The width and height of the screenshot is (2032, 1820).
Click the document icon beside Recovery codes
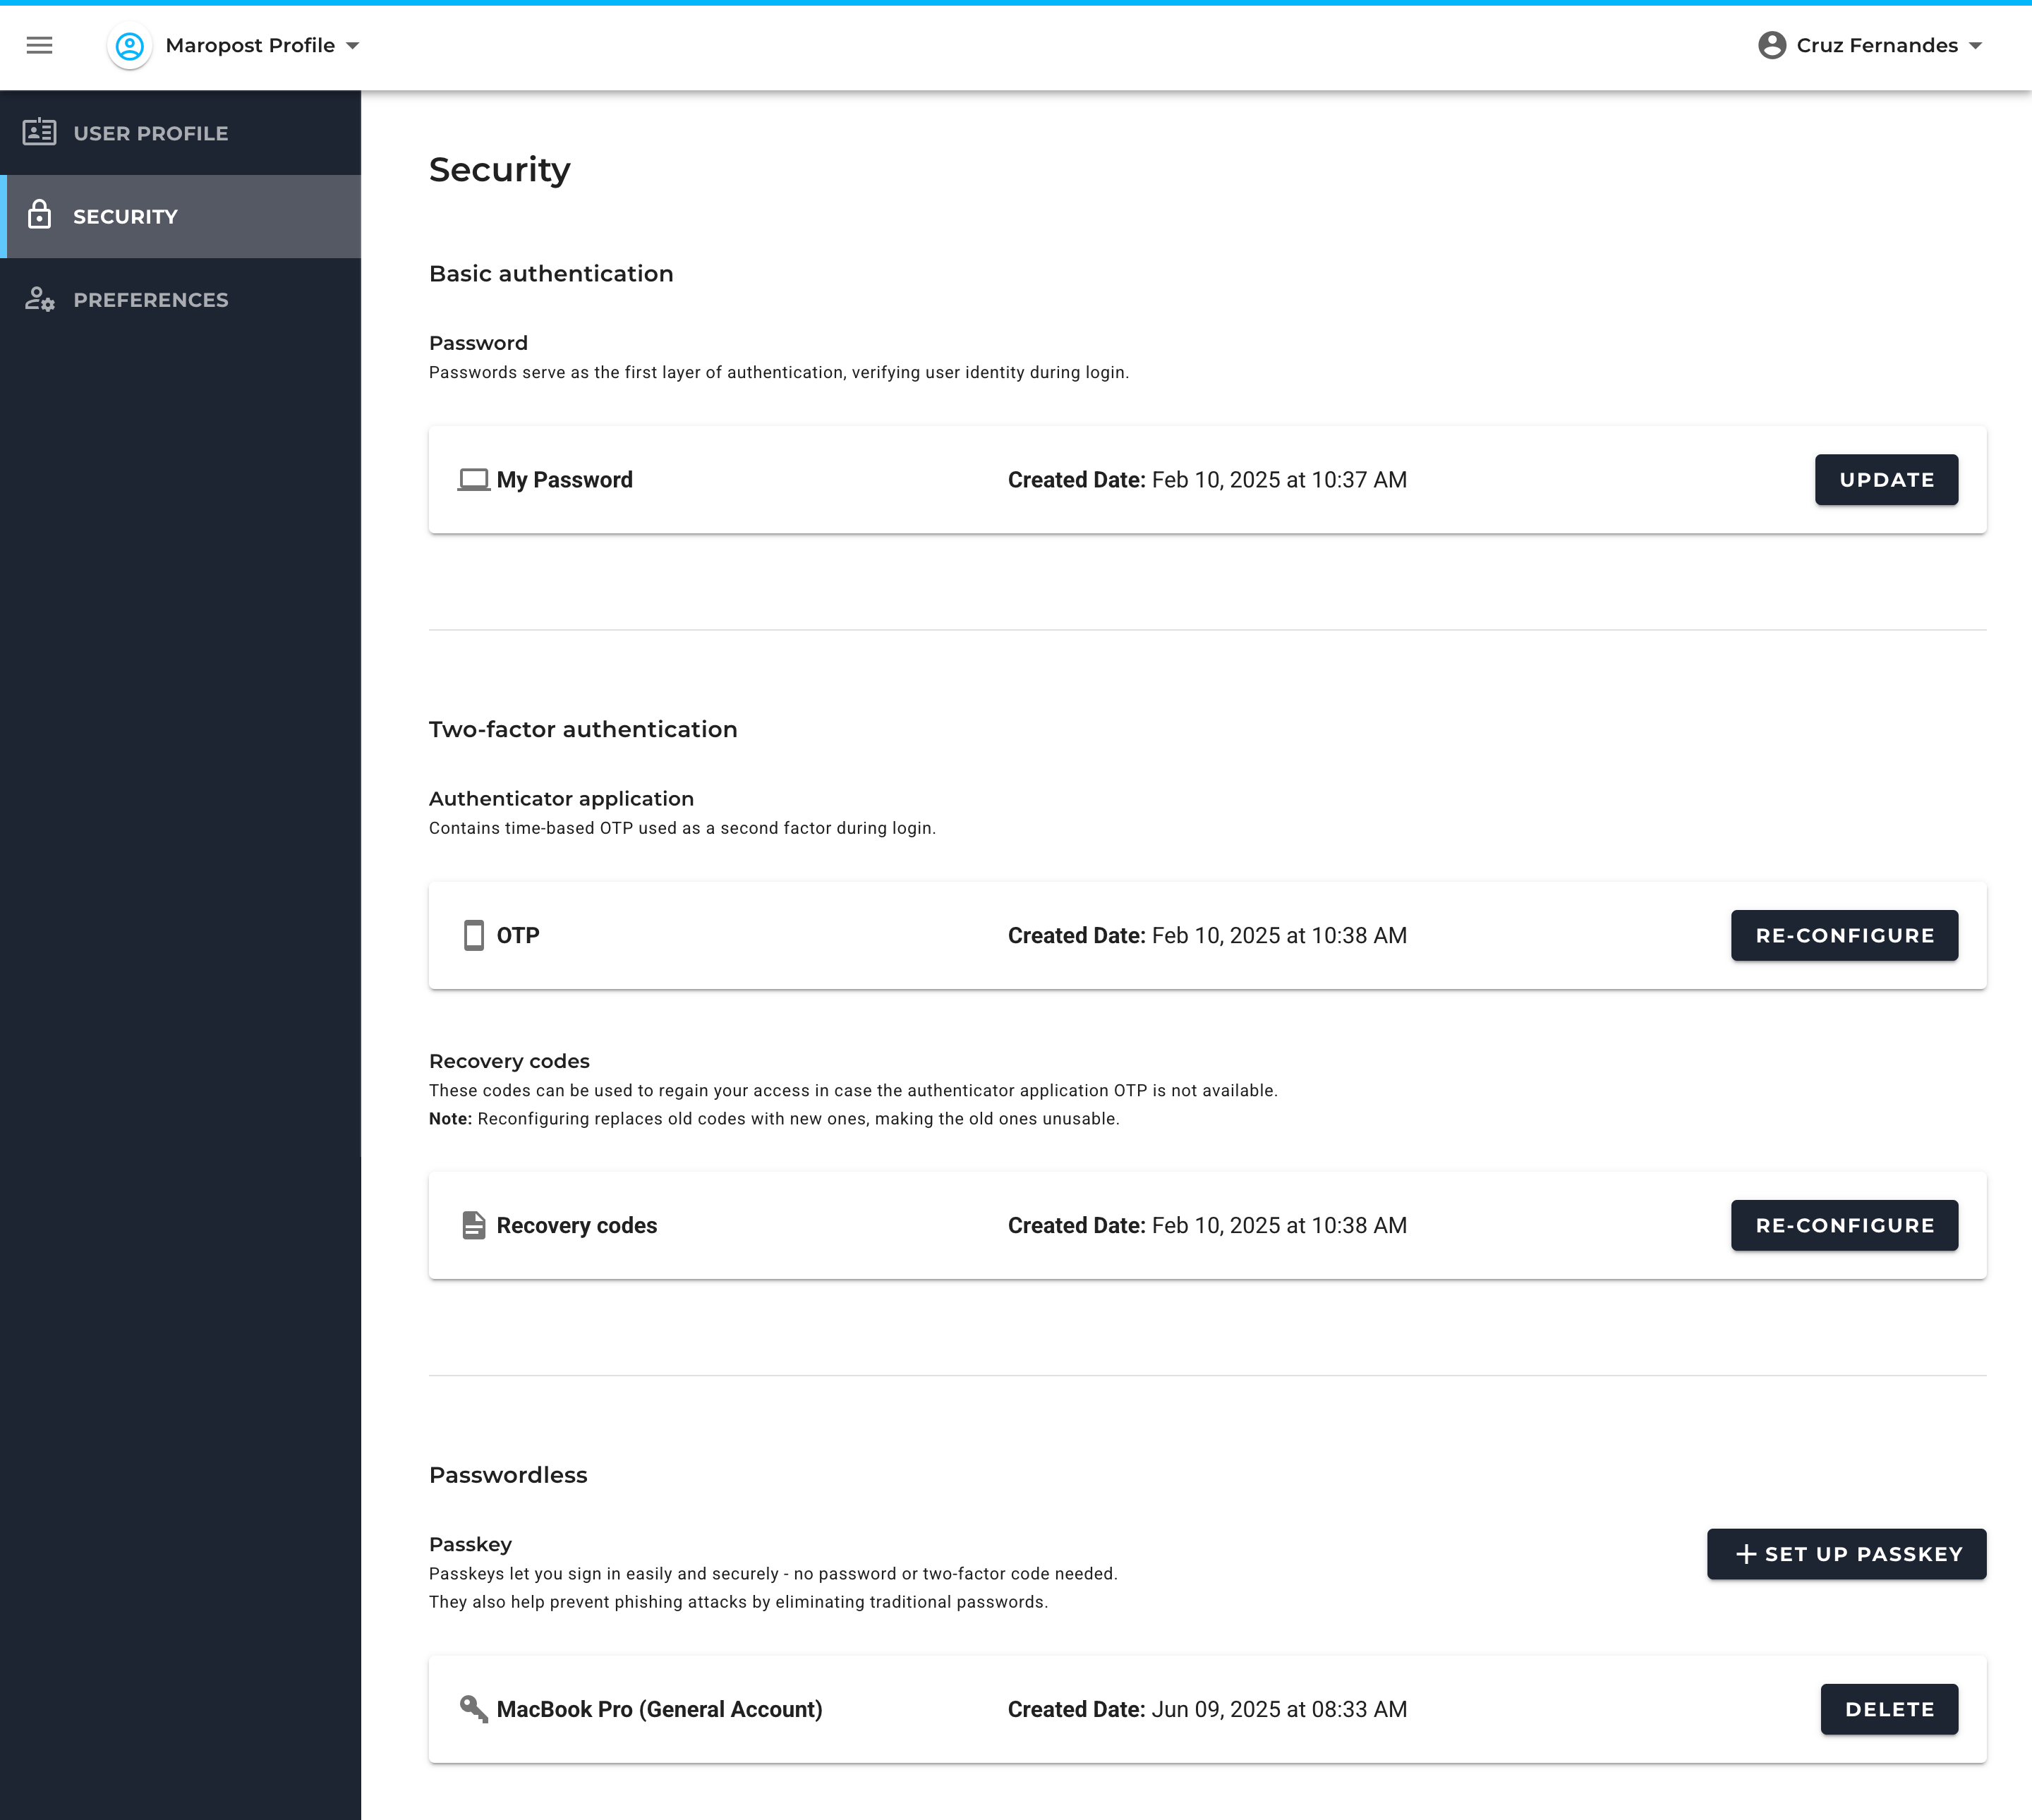click(474, 1225)
